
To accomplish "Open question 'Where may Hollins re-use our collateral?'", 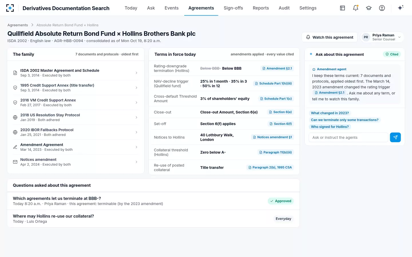I will (153, 219).
